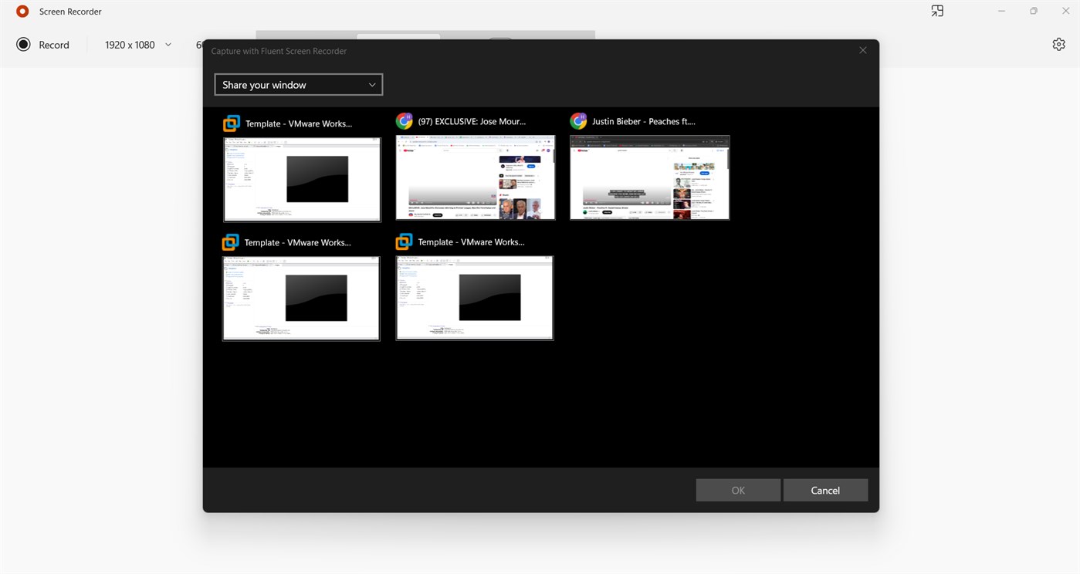1080x574 pixels.
Task: Click the Chrome icon beside the Jose Mourinho title
Action: point(404,120)
